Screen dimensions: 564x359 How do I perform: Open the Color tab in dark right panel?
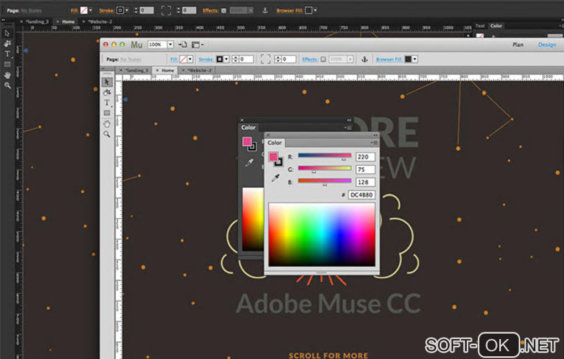pos(496,26)
